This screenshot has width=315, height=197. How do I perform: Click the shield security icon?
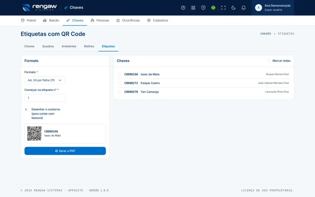(x=203, y=8)
